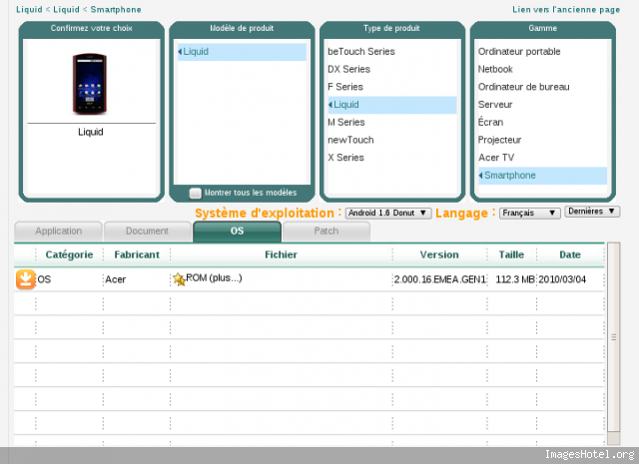Select Ordinateur portable in Gamme list
Image resolution: width=639 pixels, height=464 pixels.
[x=519, y=52]
